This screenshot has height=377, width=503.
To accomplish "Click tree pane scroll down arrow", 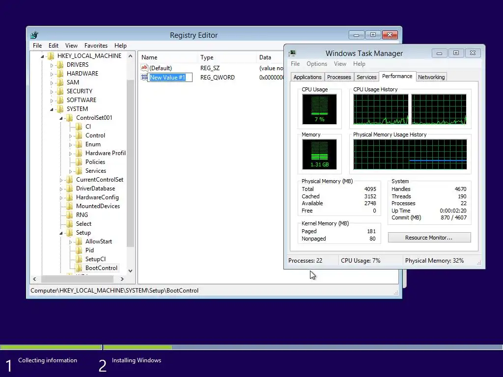I will (x=131, y=271).
